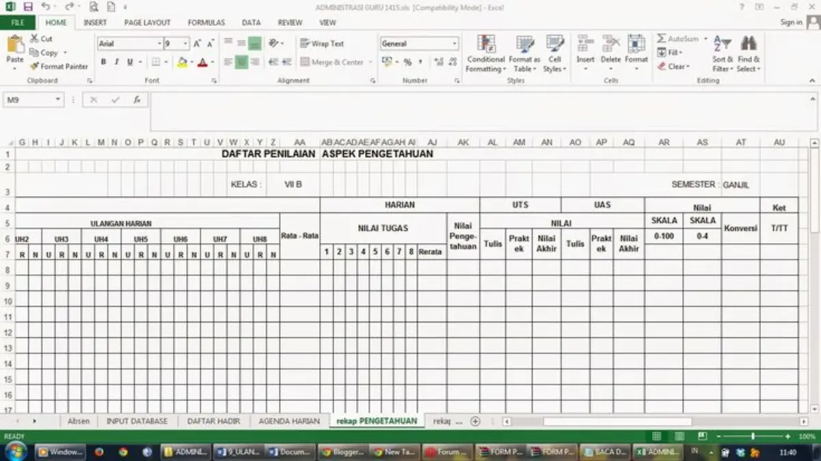Click horizontal scrollbar thumb
The image size is (821, 461).
(617, 422)
